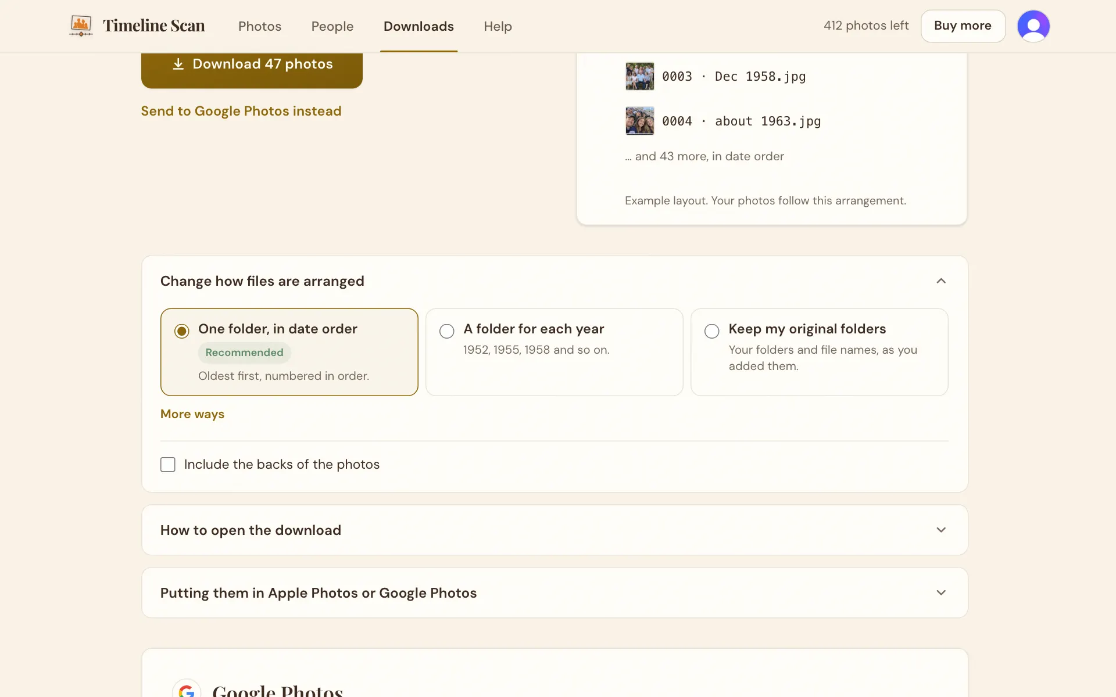
Task: Click the 412 photos left text
Action: (x=866, y=26)
